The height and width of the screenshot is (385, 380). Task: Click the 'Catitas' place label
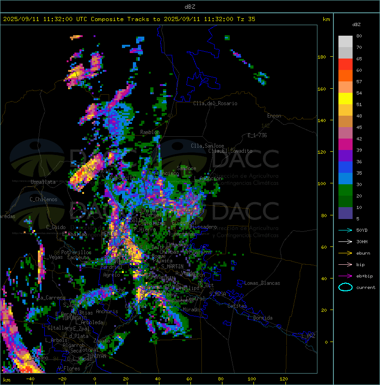coord(237,306)
